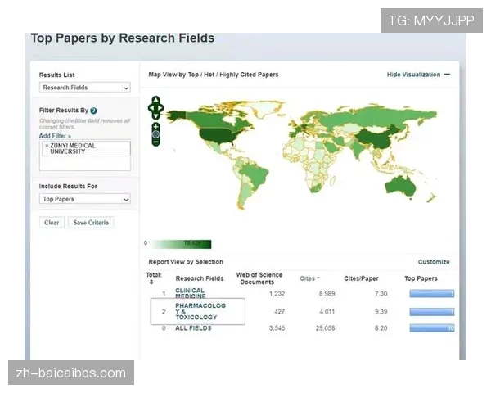
Task: Open the Customize report link
Action: coord(434,262)
